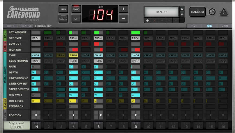Open SYNC KNOB dropdown for IN column
Viewport: 235px width, 133px height.
[36, 61]
